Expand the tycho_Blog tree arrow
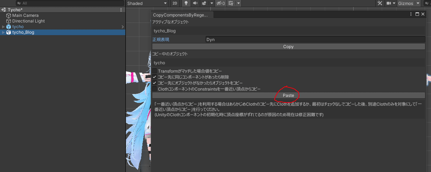Image resolution: width=431 pixels, height=172 pixels. (x=4, y=32)
